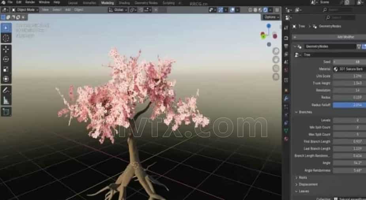Open the Render properties tab
Image resolution: width=366 pixels, height=200 pixels.
[286, 38]
